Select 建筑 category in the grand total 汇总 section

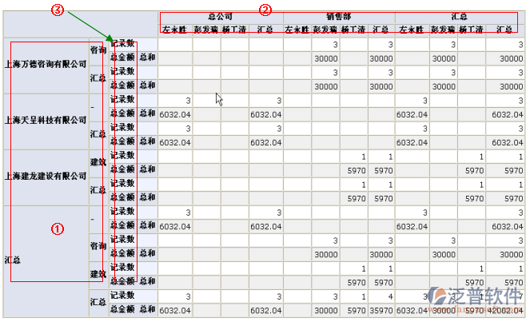tap(98, 274)
